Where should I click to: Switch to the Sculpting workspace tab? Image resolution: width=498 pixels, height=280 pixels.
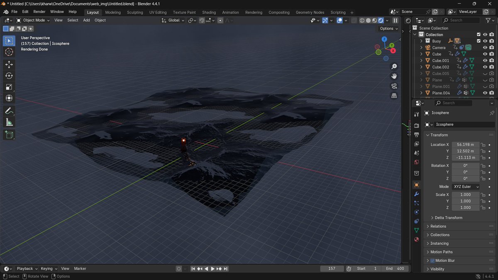pos(135,12)
